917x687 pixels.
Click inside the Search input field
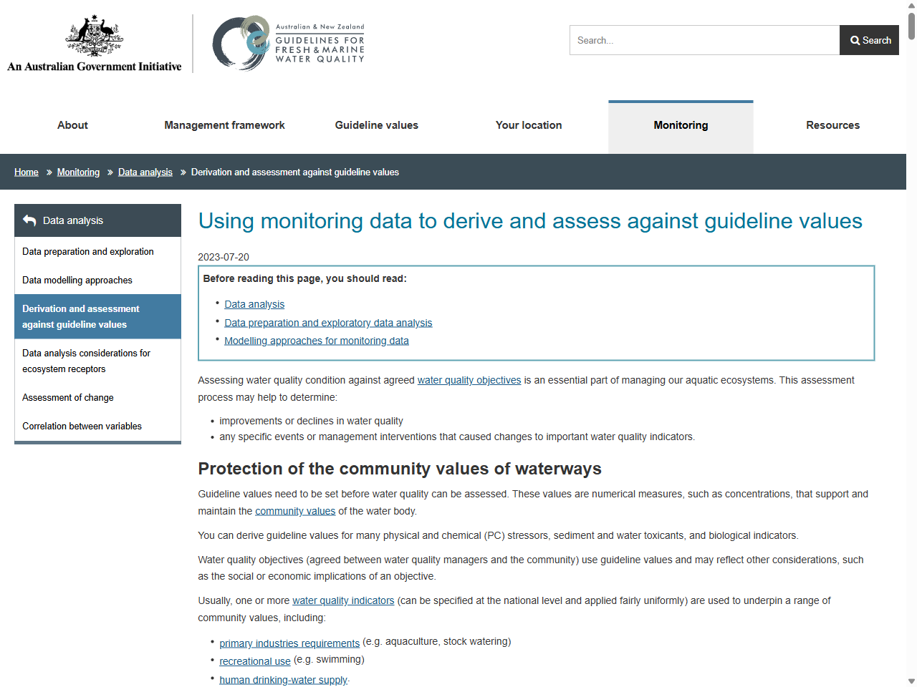[704, 40]
